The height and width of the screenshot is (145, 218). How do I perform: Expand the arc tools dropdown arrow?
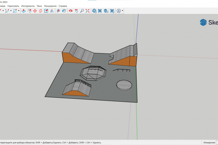(x=11, y=11)
